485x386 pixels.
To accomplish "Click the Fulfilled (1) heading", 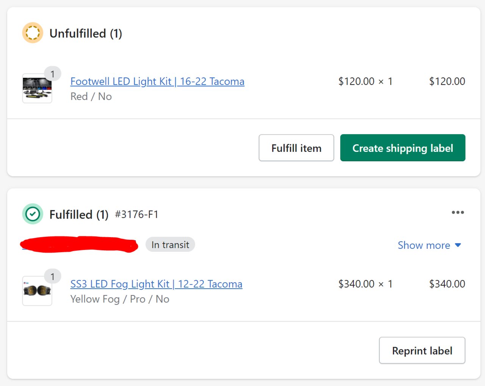I will [x=79, y=214].
